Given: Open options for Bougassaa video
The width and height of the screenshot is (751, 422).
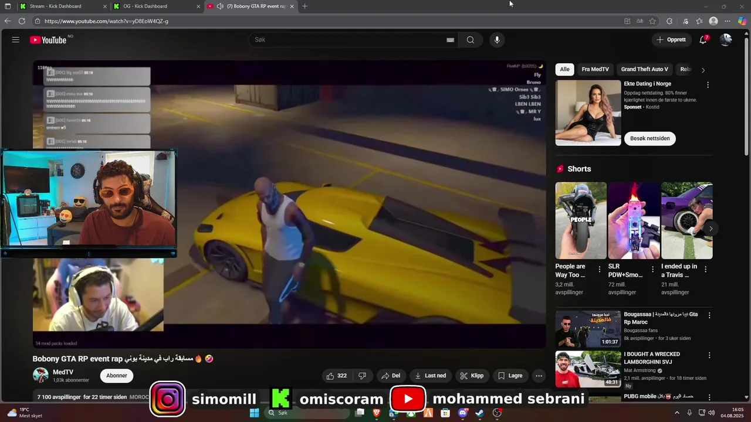Looking at the screenshot, I should pyautogui.click(x=709, y=315).
